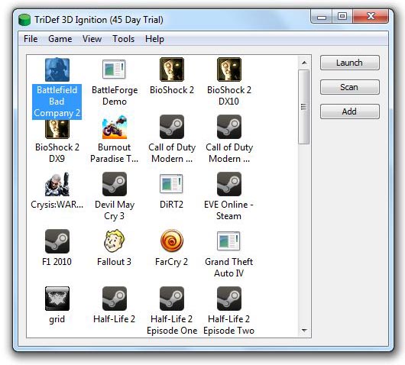Click the scrollbar down arrow

pyautogui.click(x=304, y=331)
